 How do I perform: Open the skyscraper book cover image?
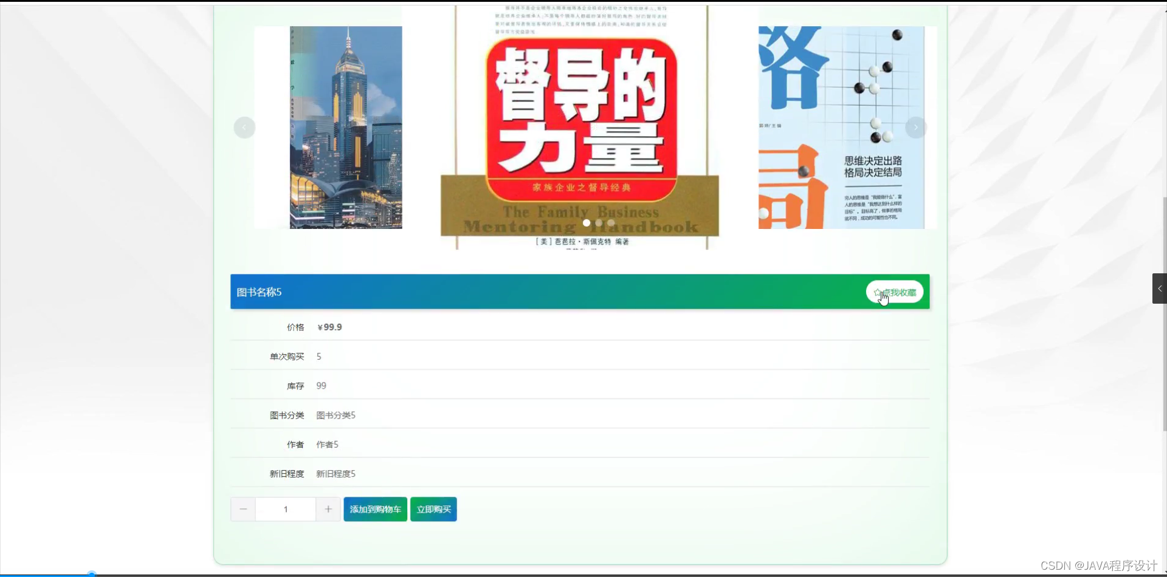346,128
